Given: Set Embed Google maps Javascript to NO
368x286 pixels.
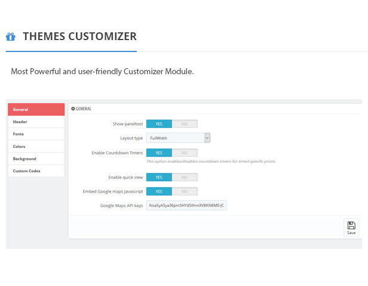Looking at the screenshot, I should coord(185,191).
